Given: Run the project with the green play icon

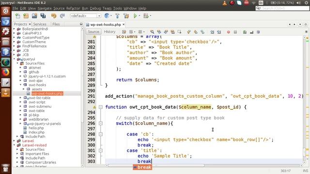Looking at the screenshot, I should (135, 16).
